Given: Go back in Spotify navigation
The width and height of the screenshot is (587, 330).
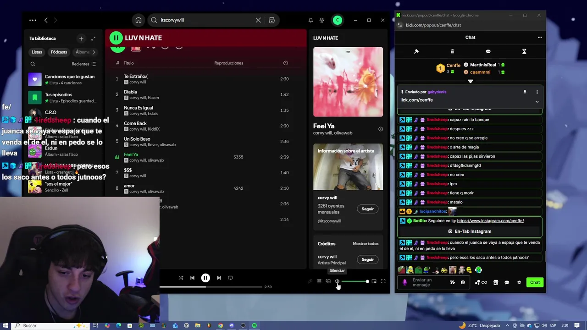Looking at the screenshot, I should [46, 20].
